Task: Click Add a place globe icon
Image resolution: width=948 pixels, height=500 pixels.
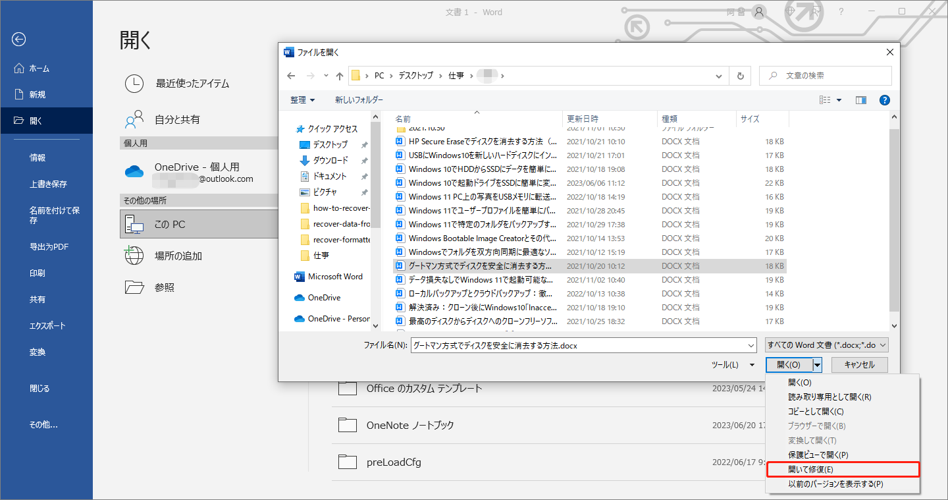Action: pyautogui.click(x=134, y=256)
